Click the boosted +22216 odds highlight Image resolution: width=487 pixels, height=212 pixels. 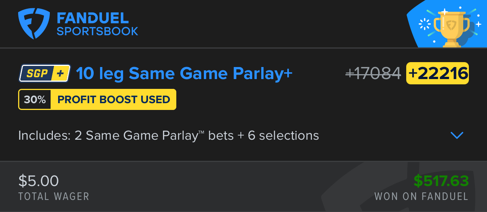coord(437,73)
